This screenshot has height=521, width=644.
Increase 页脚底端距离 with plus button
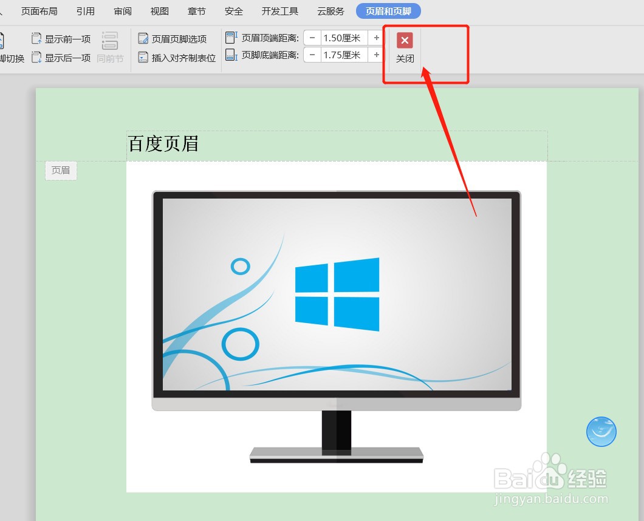[x=376, y=55]
